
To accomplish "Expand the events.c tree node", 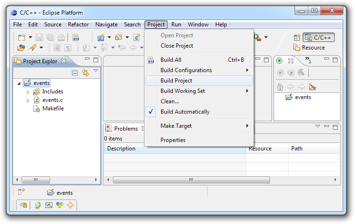I will [x=28, y=100].
